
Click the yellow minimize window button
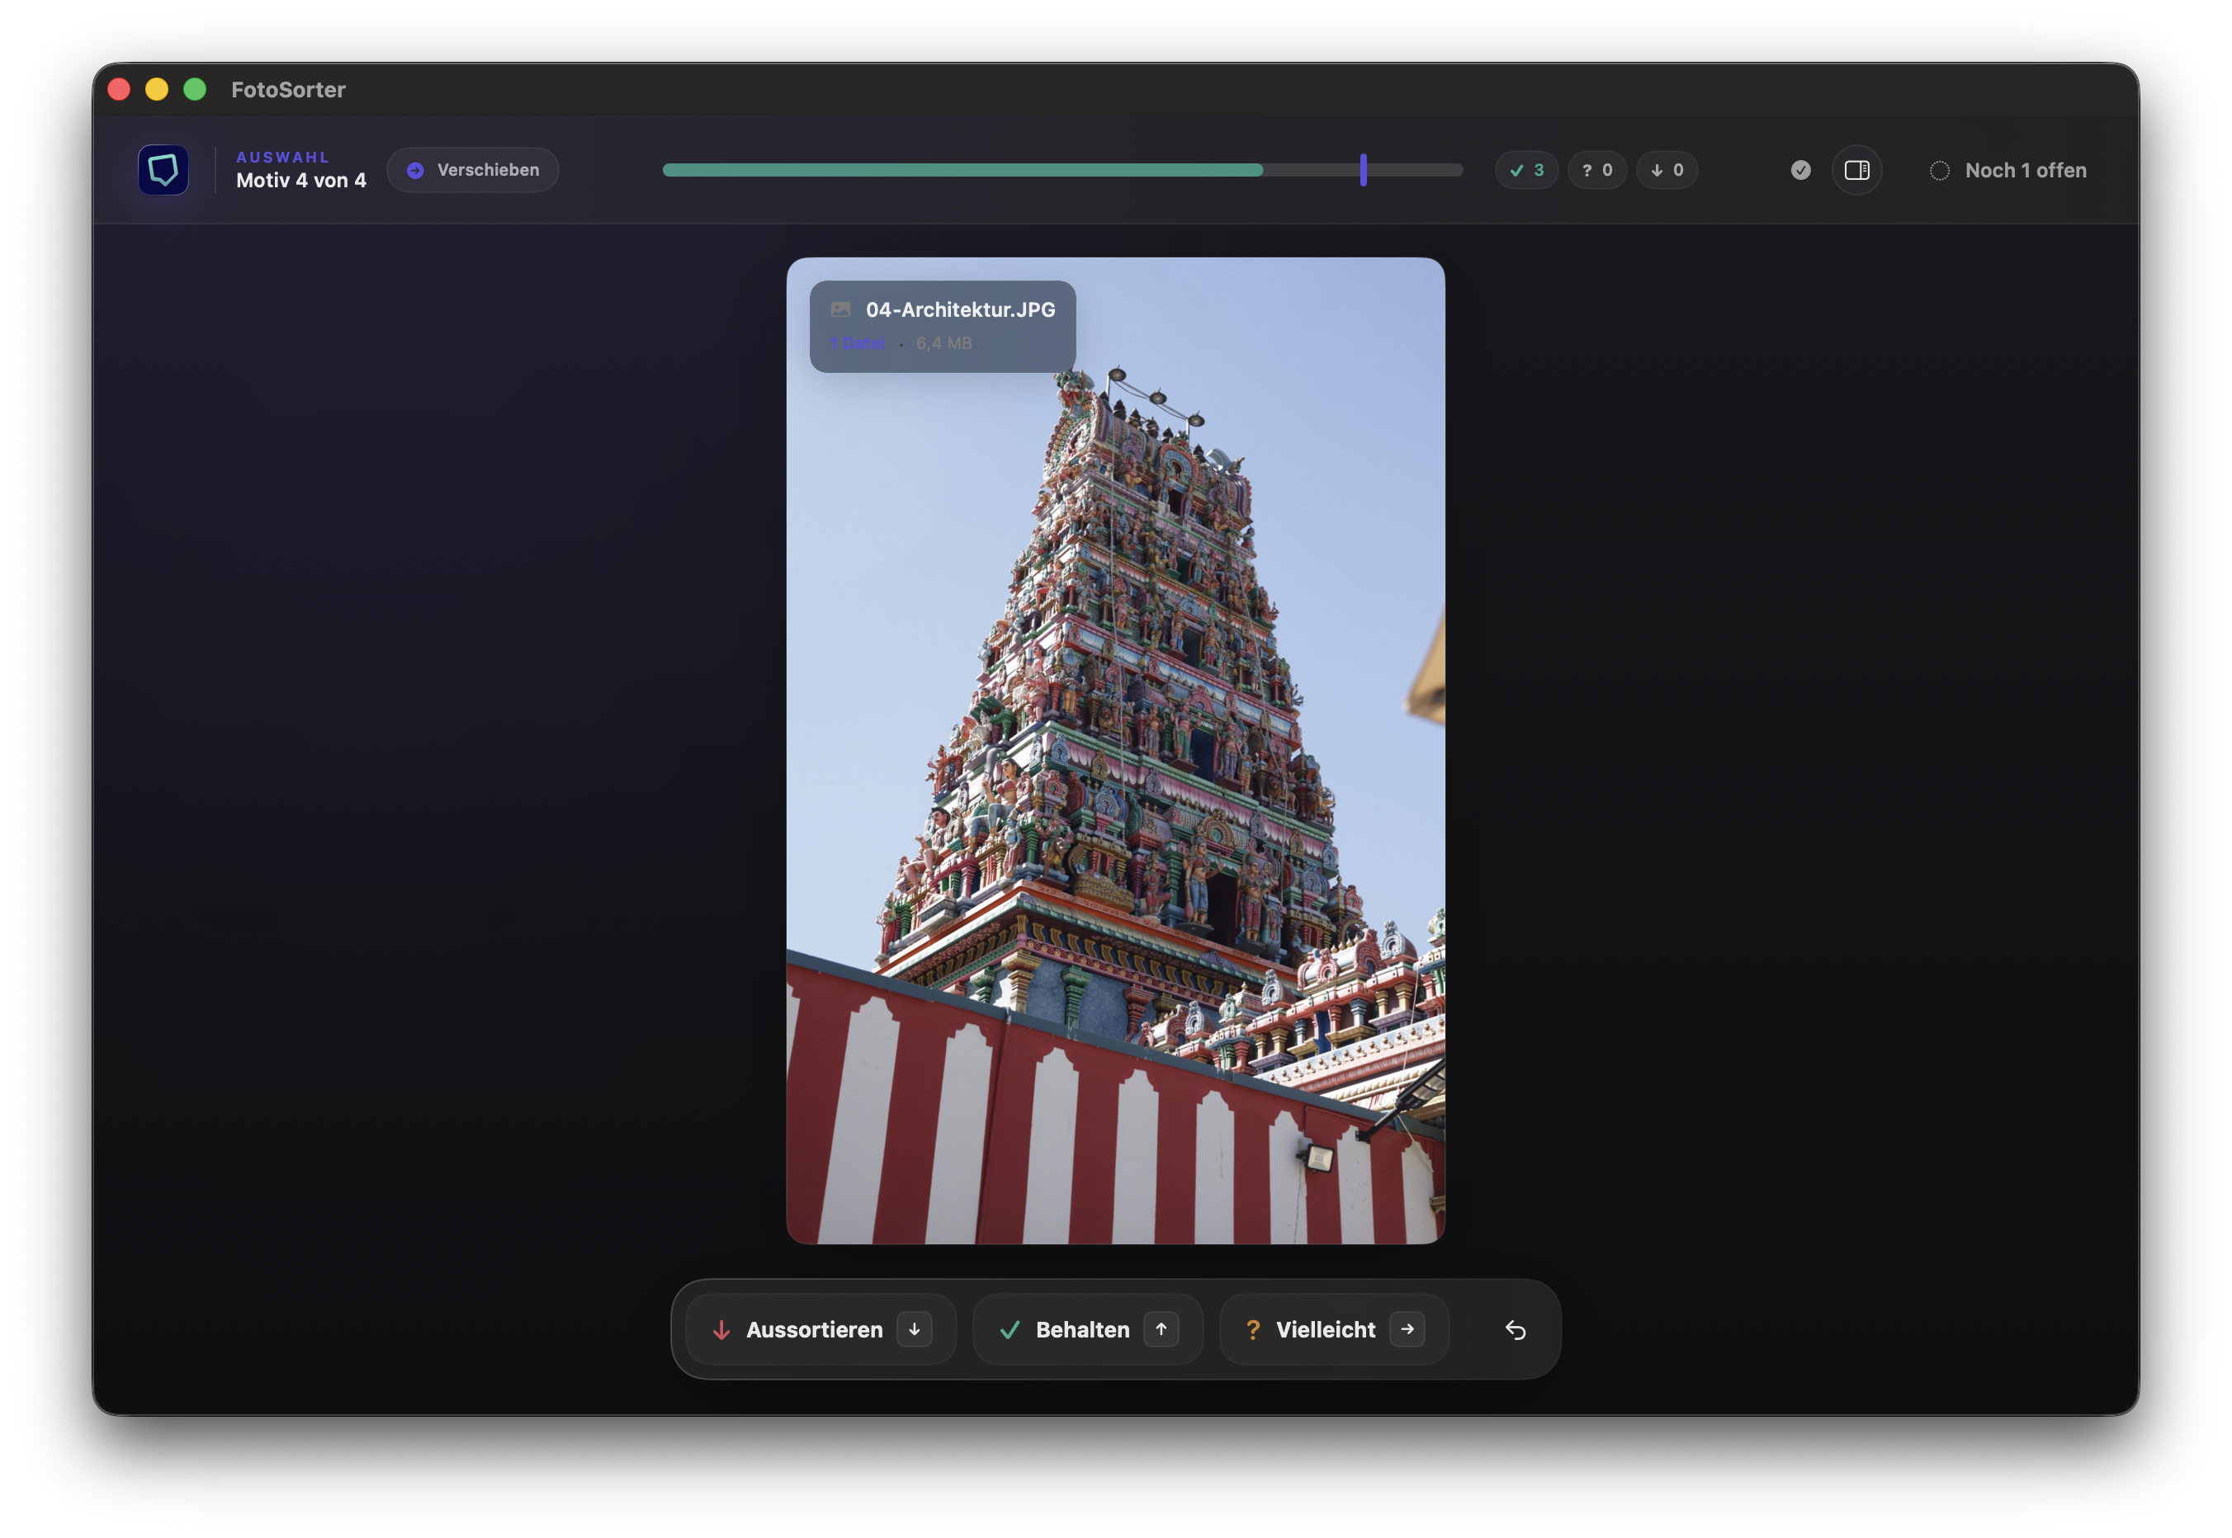click(x=156, y=90)
